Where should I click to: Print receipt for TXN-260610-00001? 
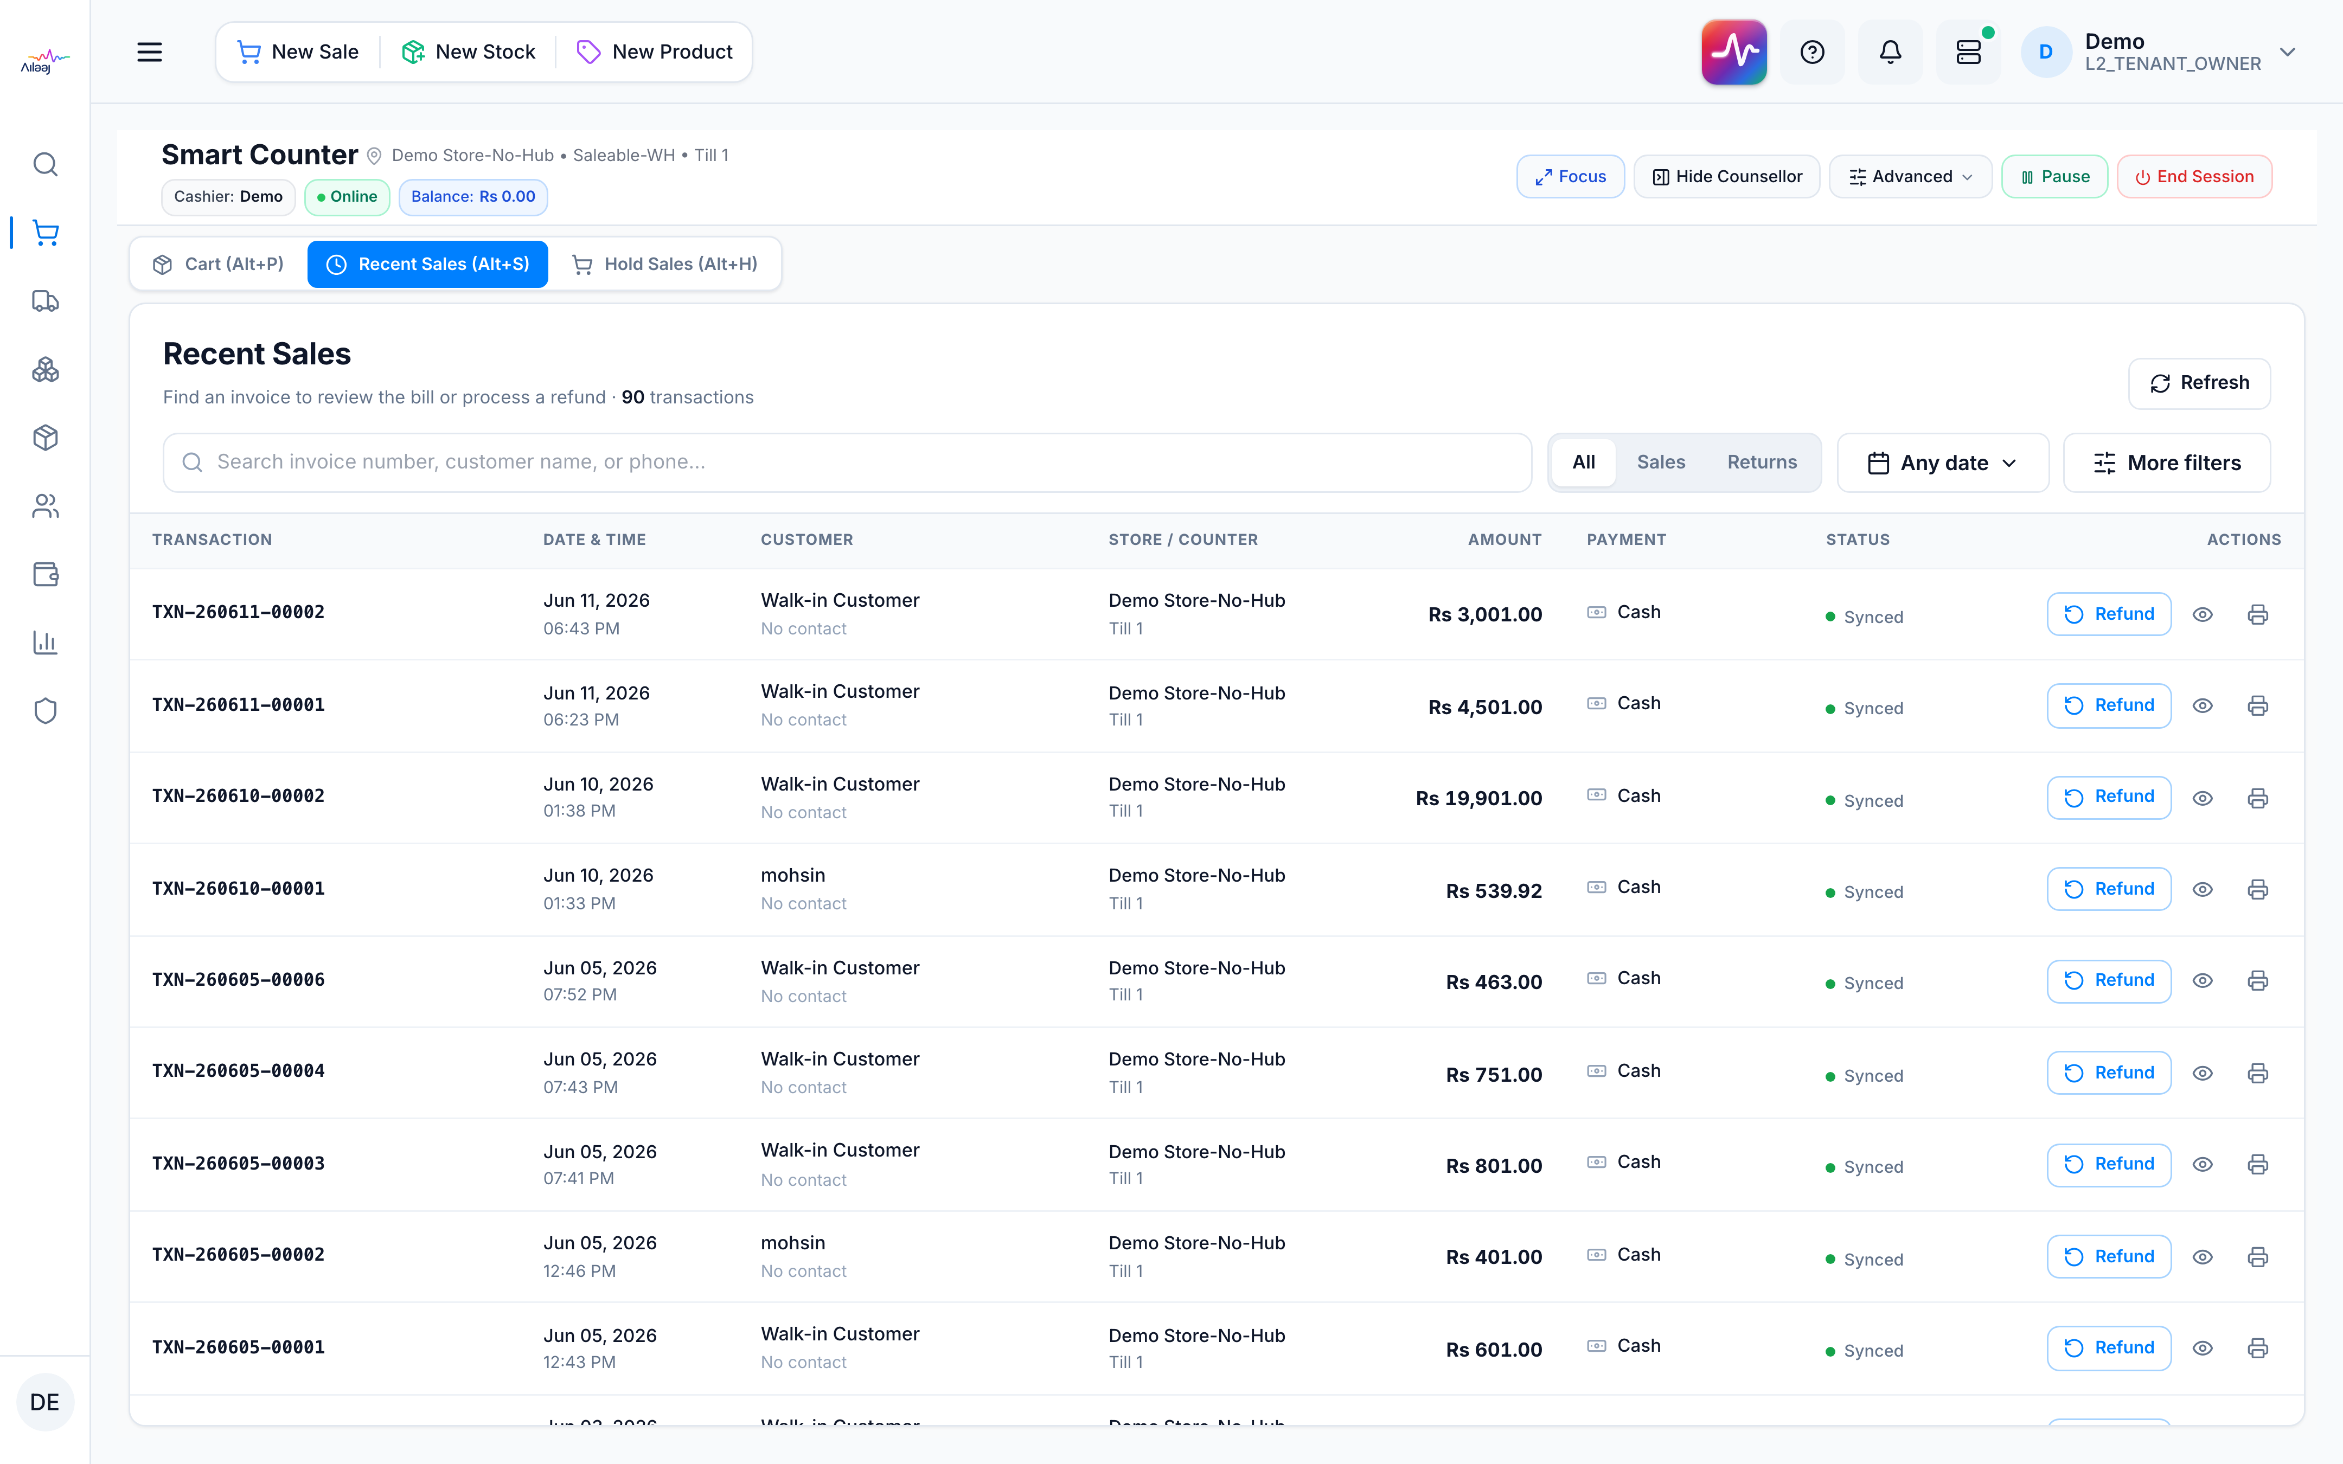2258,889
